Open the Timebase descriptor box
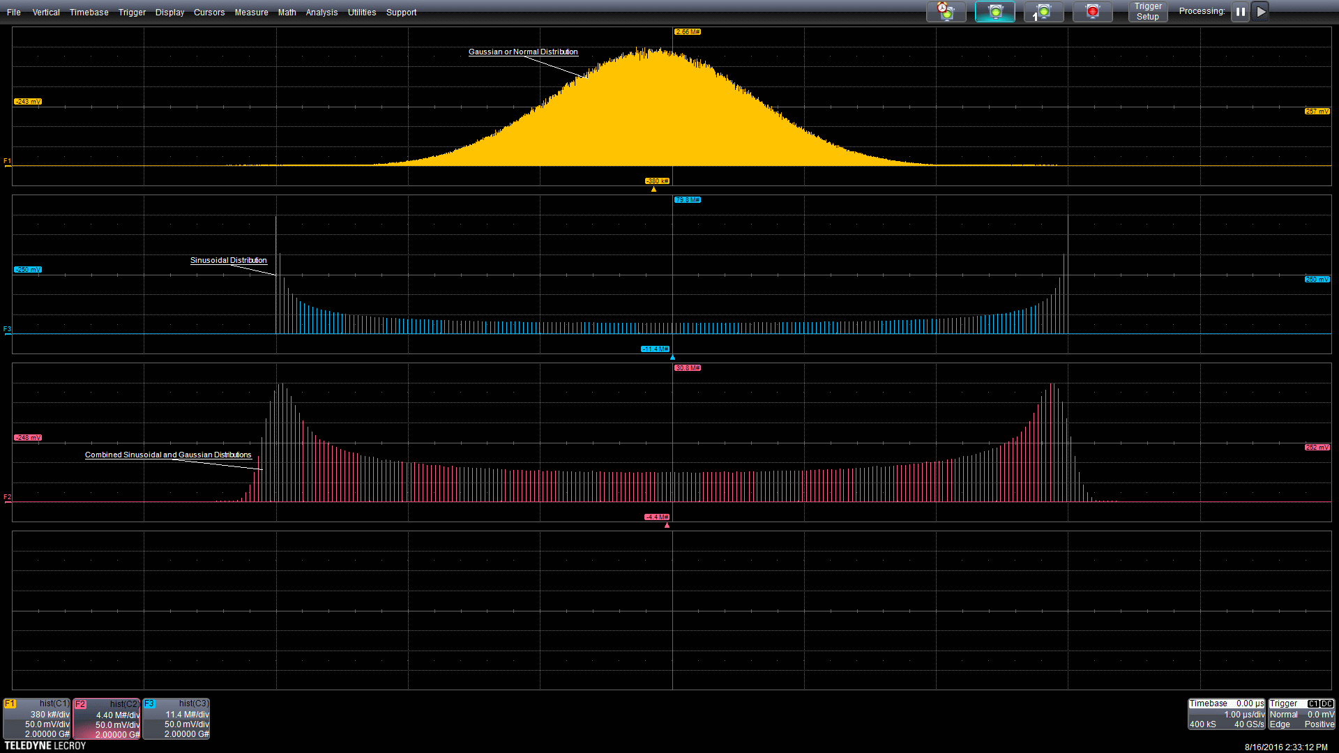Viewport: 1339px width, 753px height. point(1226,714)
